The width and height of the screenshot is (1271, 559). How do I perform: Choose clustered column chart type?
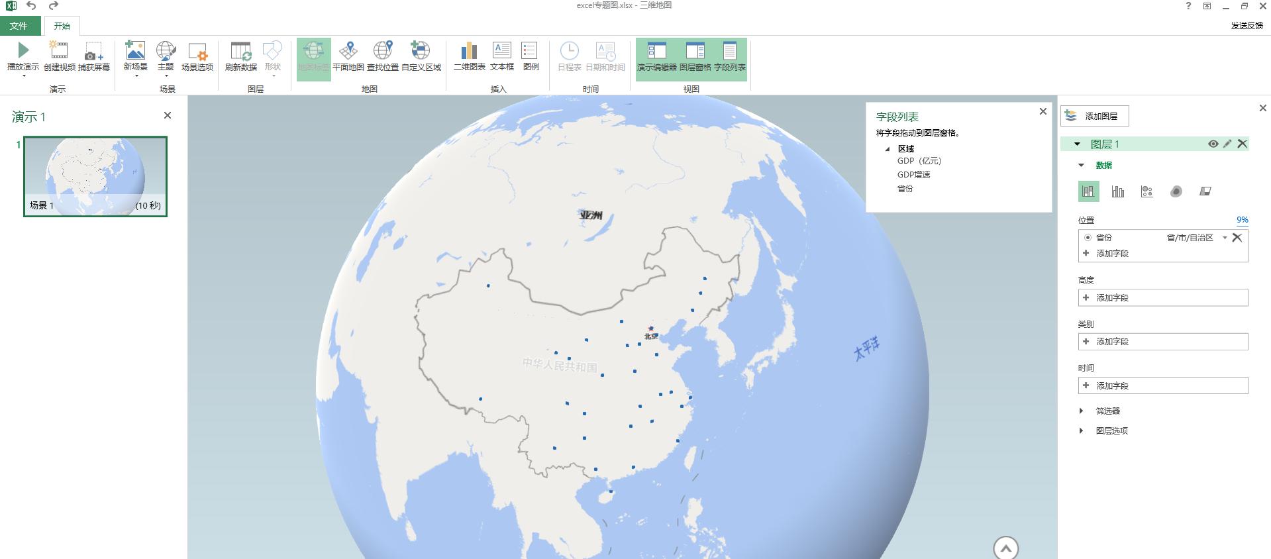tap(1118, 191)
